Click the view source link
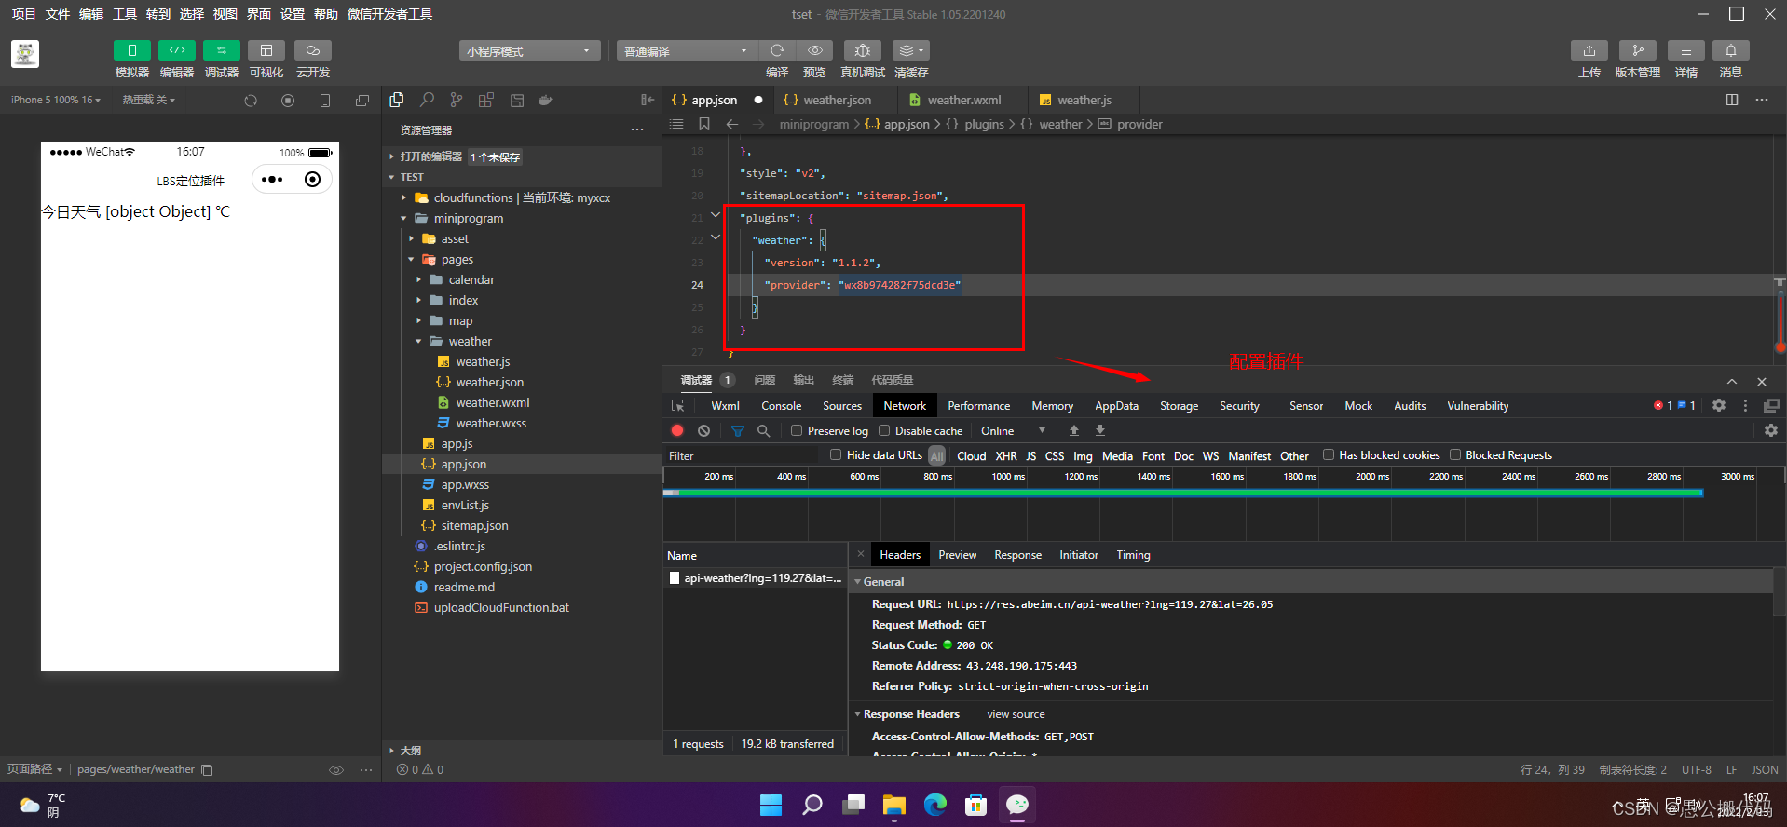 click(x=1016, y=714)
